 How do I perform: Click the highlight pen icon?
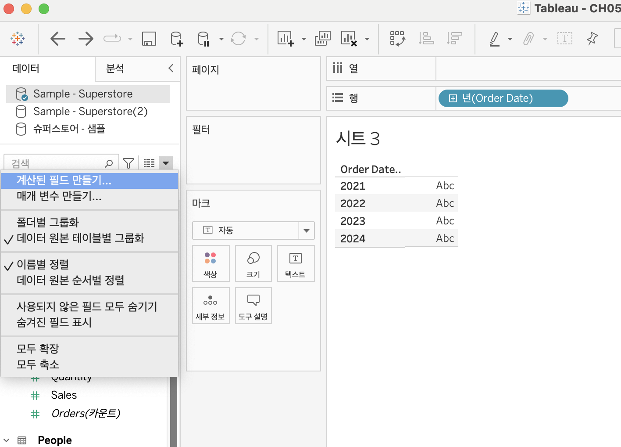coord(495,39)
